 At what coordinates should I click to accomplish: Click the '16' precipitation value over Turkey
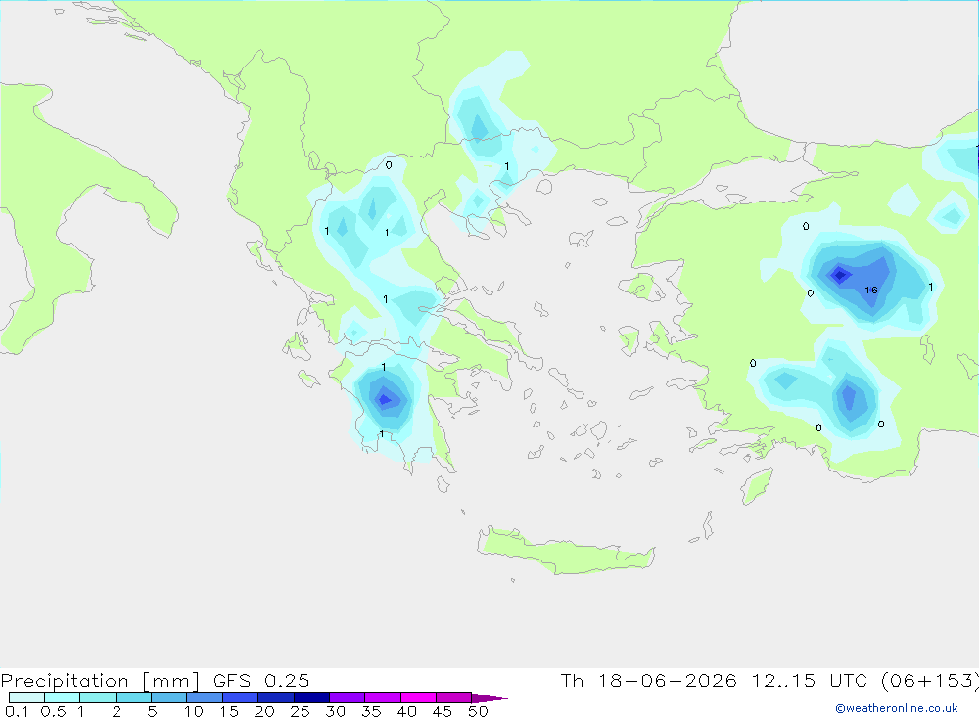click(871, 291)
